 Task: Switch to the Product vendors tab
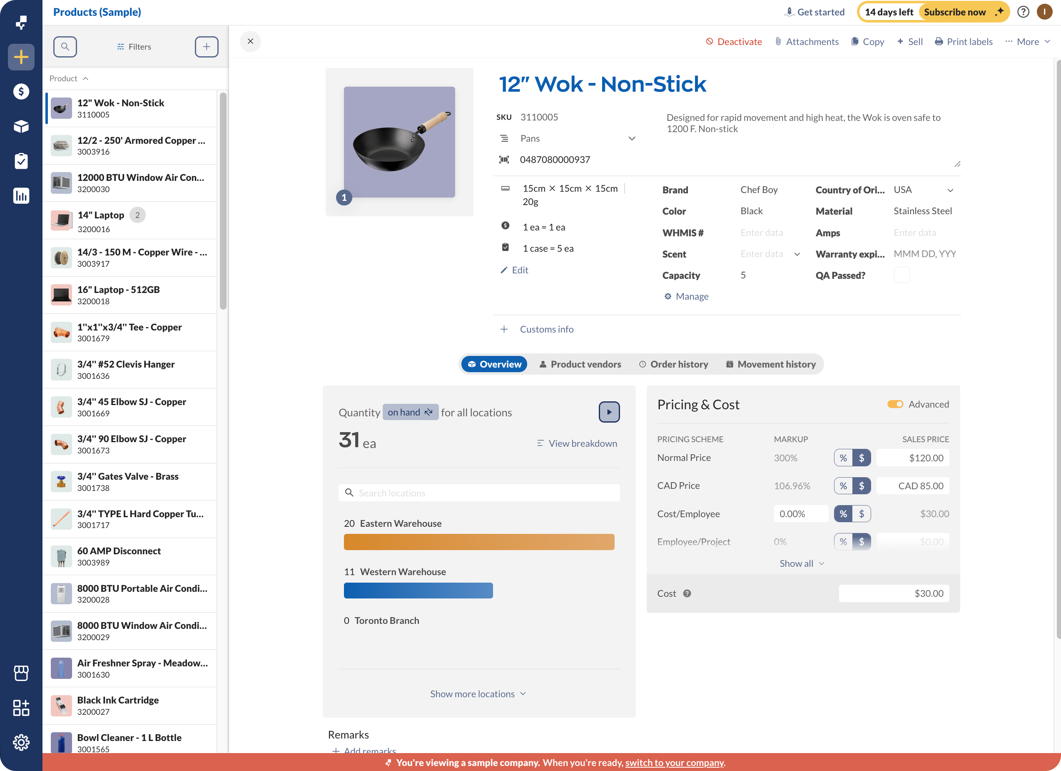(x=580, y=364)
